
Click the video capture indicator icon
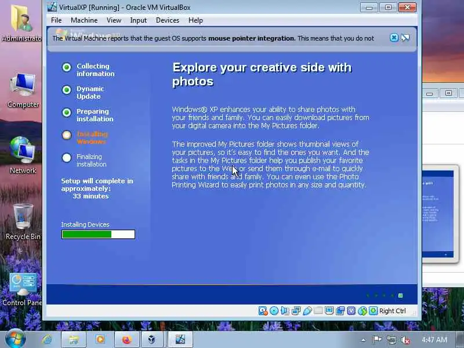pos(340,311)
